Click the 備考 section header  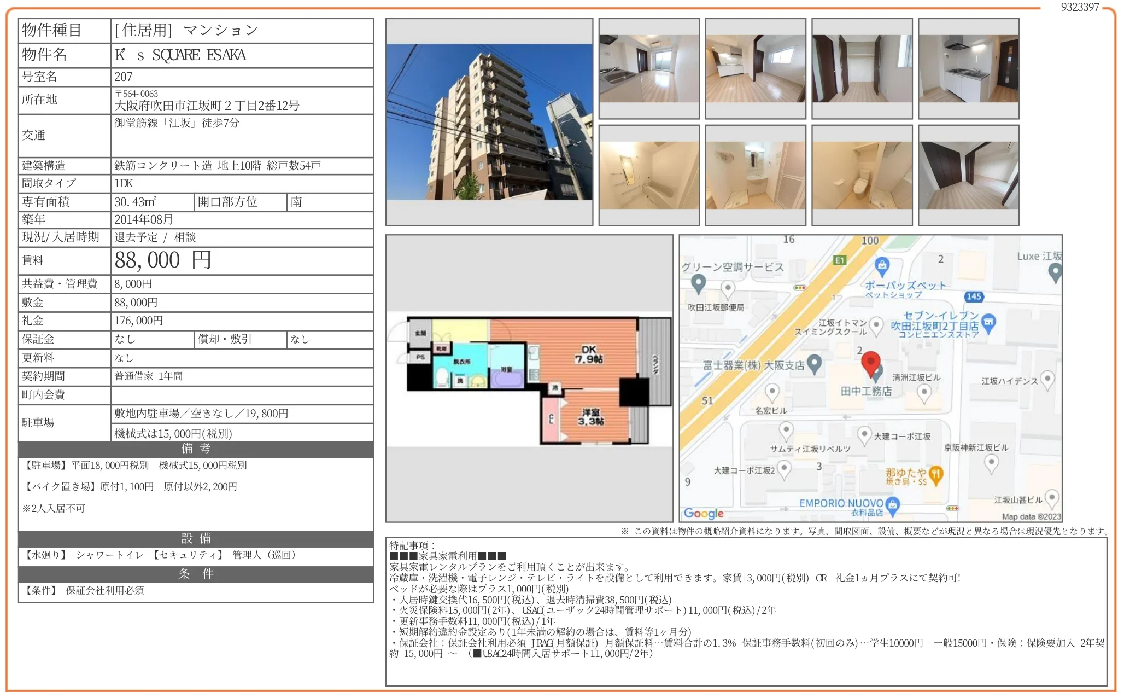coord(196,449)
